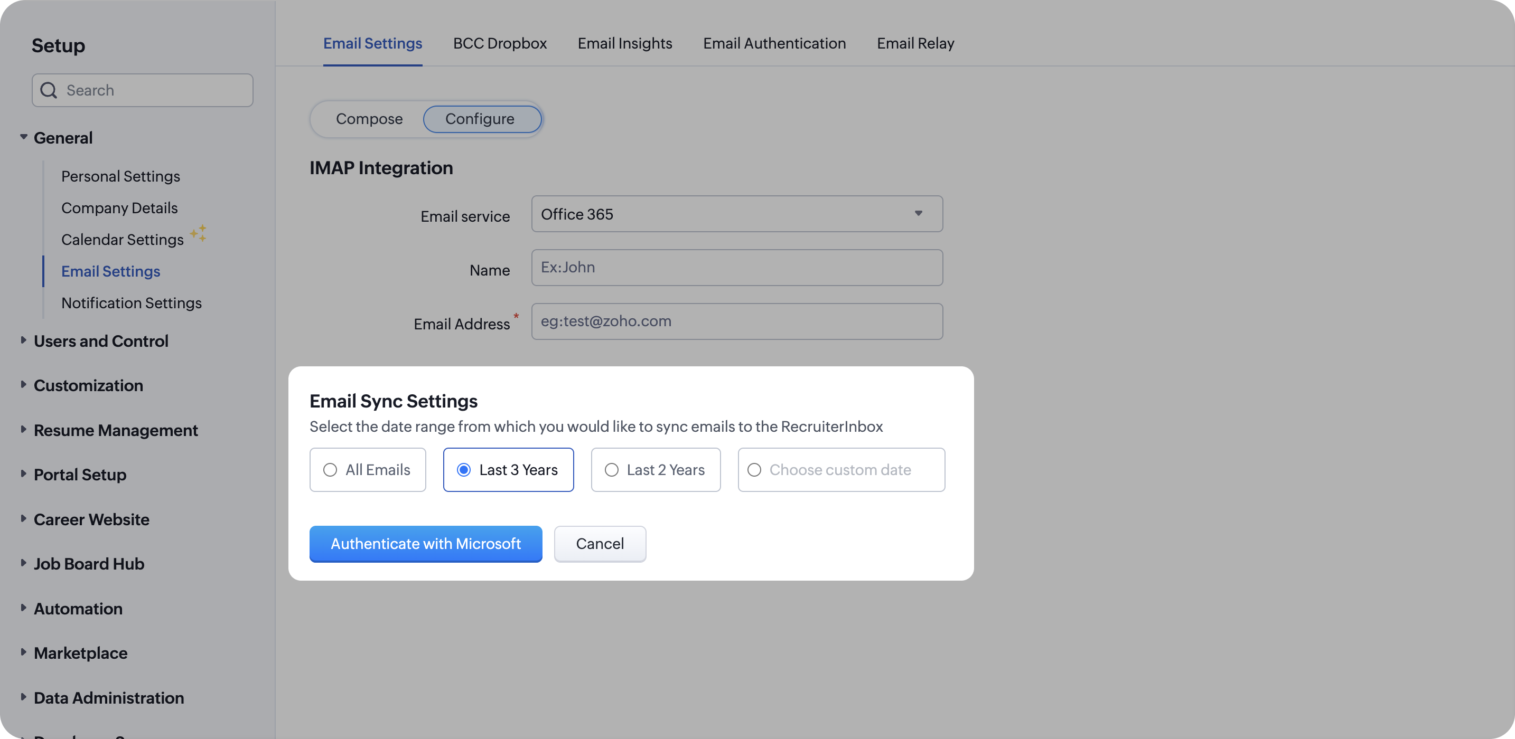Cancel the email sync settings

pos(600,544)
